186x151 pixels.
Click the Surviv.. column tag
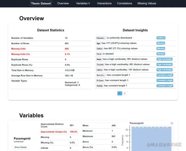tap(101, 75)
